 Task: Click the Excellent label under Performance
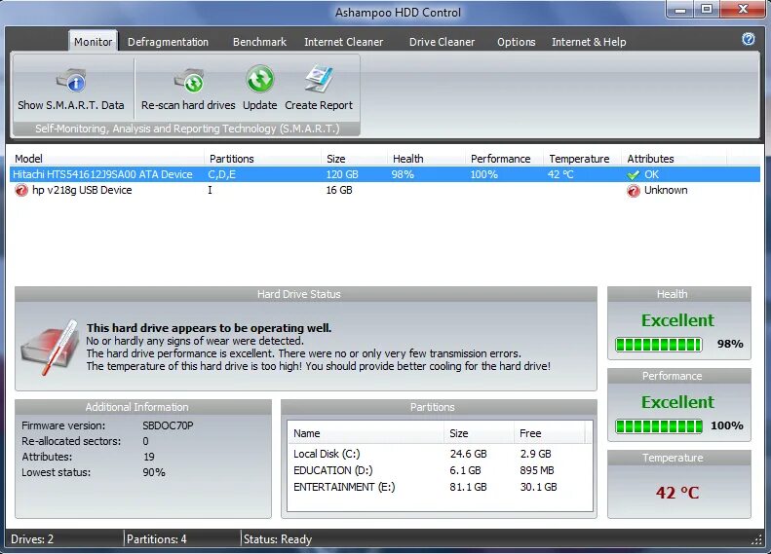pos(677,402)
